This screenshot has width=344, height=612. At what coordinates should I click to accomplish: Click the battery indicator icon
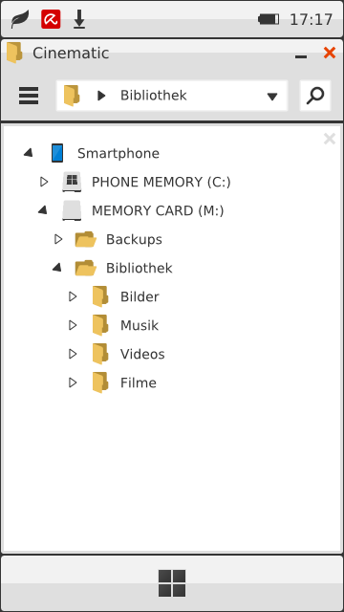(269, 19)
